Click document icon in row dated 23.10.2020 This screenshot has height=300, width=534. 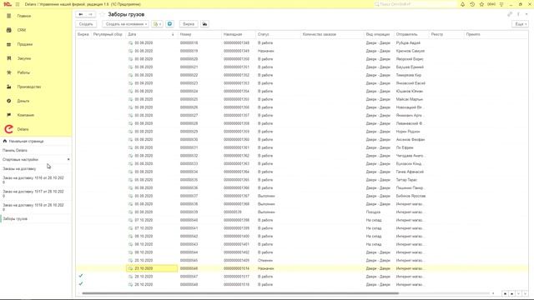tap(130, 268)
